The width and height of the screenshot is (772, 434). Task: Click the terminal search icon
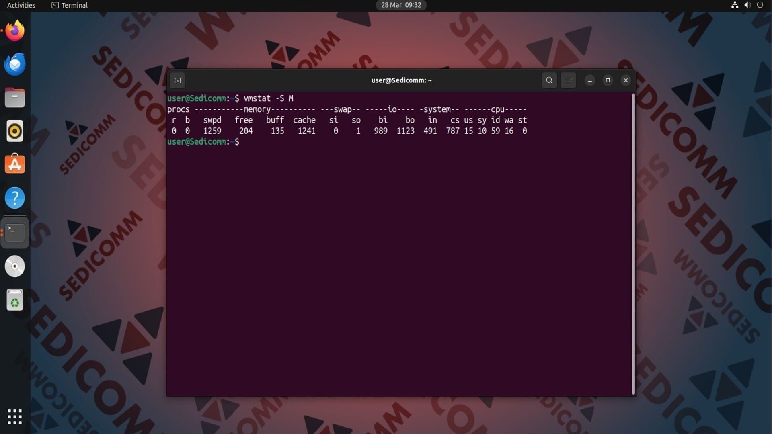[x=549, y=80]
